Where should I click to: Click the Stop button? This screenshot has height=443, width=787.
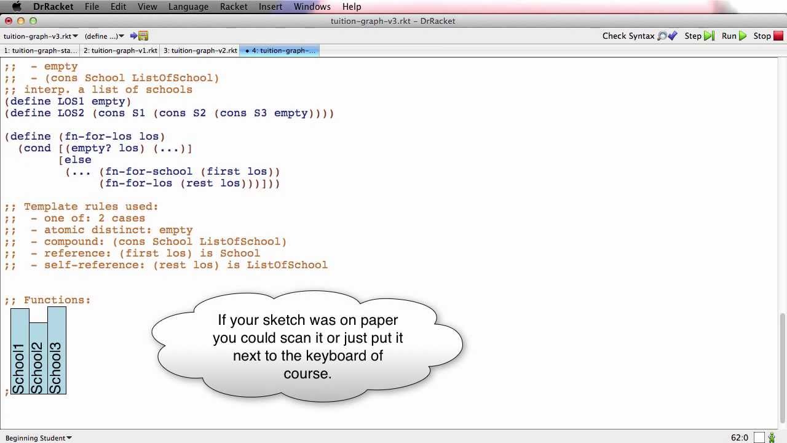768,36
